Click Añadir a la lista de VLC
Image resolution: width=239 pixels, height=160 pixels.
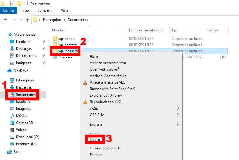pos(108,82)
